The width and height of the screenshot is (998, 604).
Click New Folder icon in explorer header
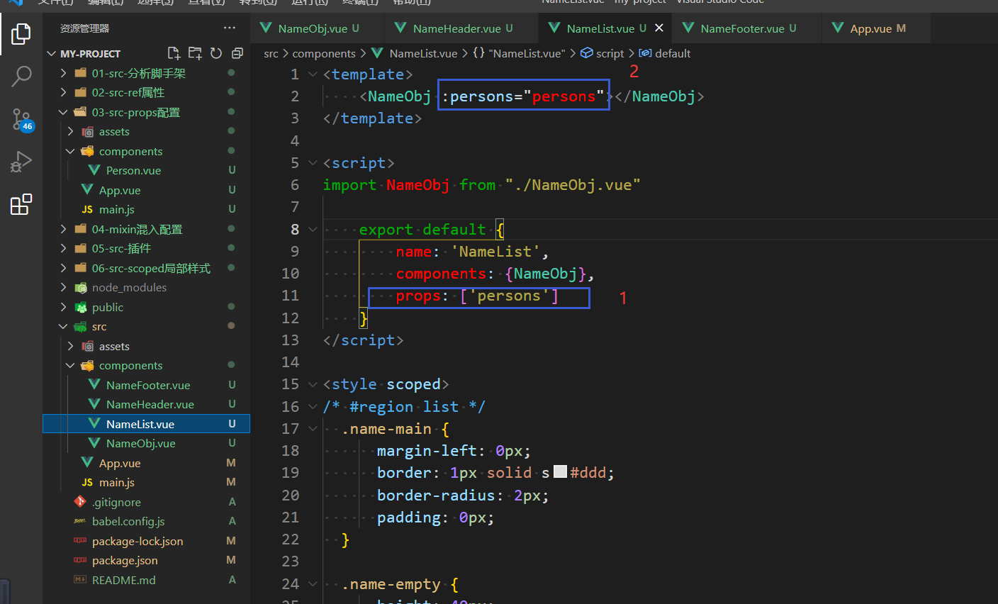point(195,53)
